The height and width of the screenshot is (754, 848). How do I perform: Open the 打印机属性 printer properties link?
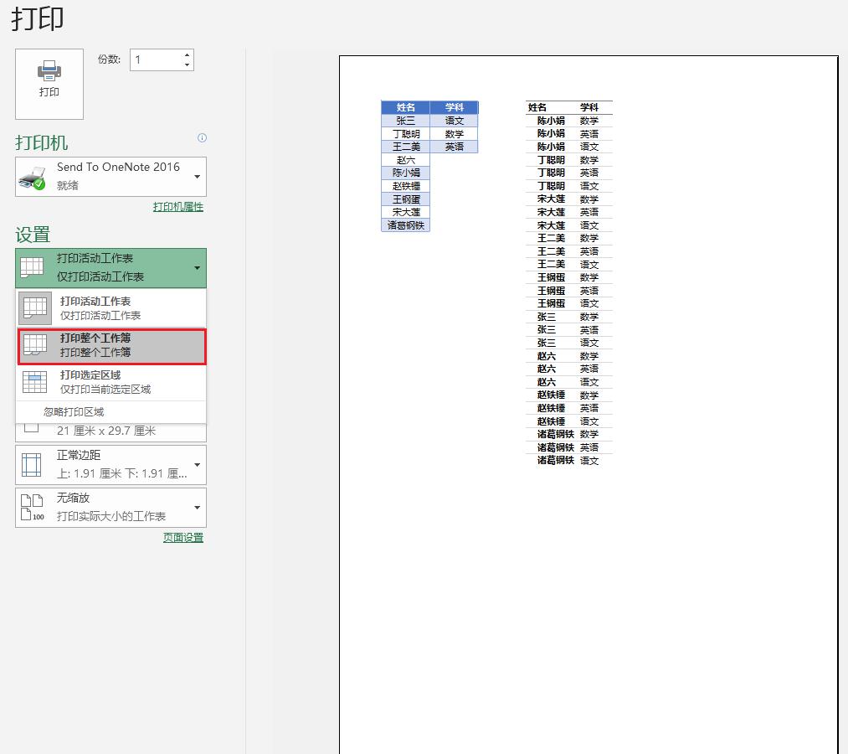click(178, 207)
